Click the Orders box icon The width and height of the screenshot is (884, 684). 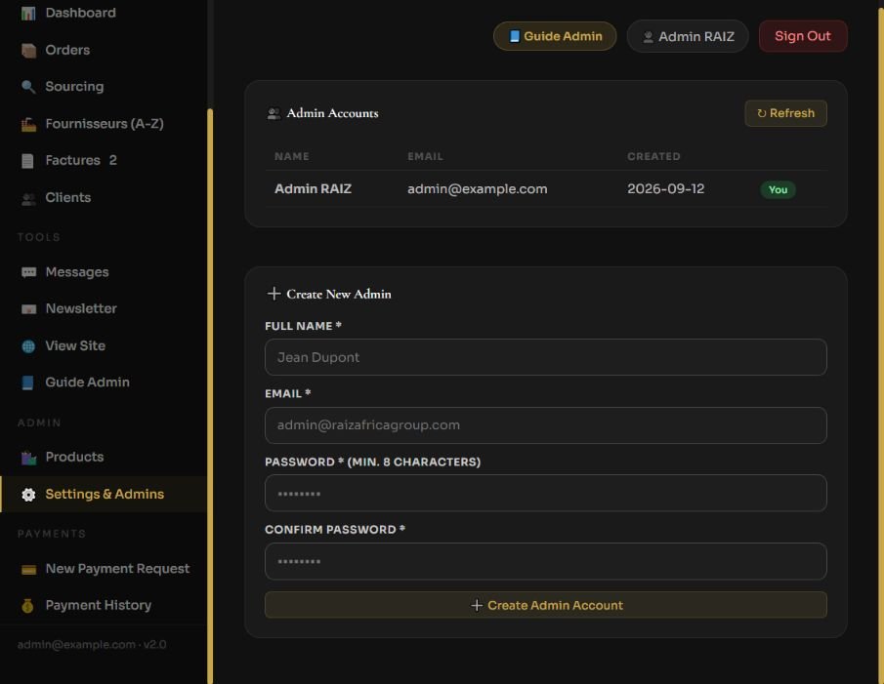pos(28,50)
